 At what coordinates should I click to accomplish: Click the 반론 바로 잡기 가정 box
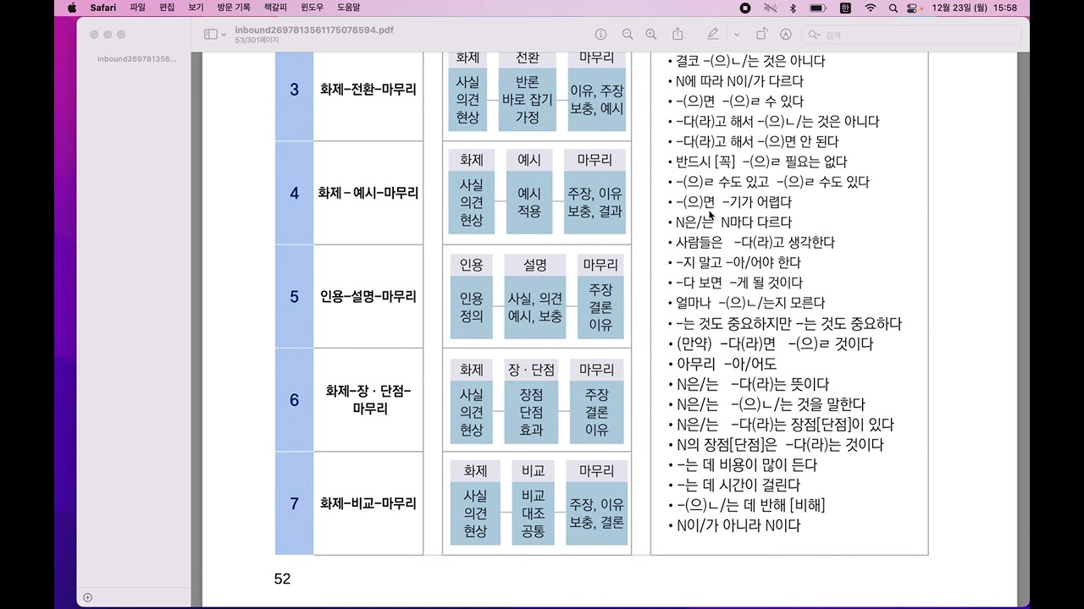point(527,100)
